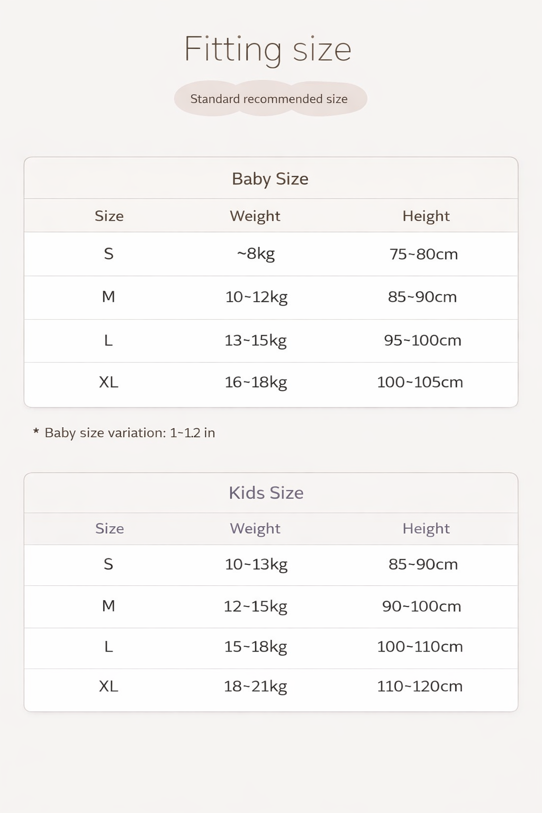Click the Weight column header in Baby Size table

click(x=255, y=216)
